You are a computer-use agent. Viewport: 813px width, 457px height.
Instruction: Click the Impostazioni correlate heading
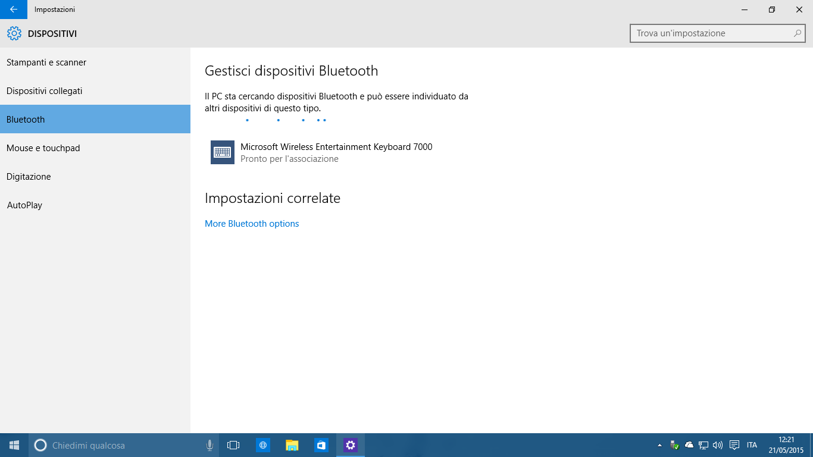(273, 198)
